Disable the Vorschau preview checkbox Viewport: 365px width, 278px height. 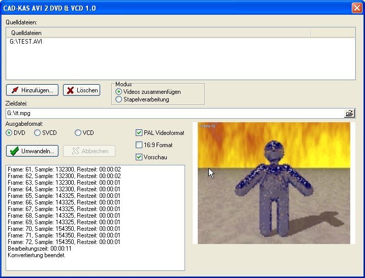[139, 157]
